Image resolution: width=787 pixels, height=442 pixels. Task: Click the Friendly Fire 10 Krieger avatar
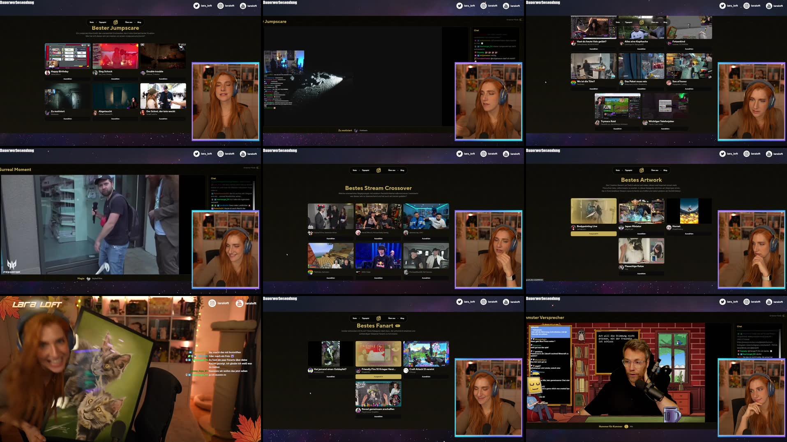(x=359, y=370)
